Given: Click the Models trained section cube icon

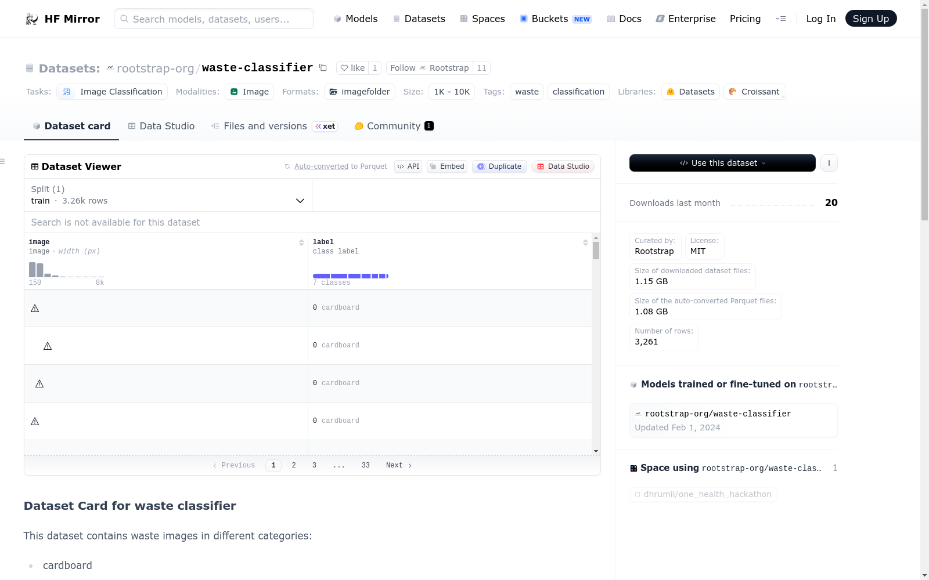Looking at the screenshot, I should click(x=633, y=385).
